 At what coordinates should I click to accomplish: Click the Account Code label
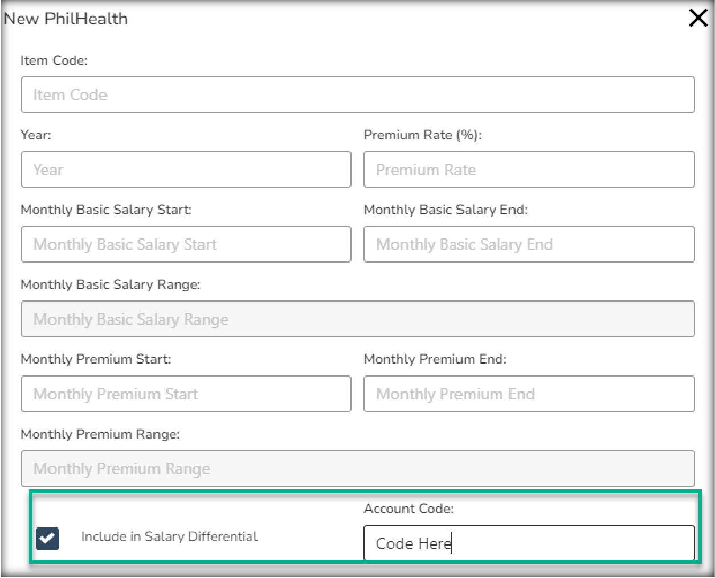[408, 509]
